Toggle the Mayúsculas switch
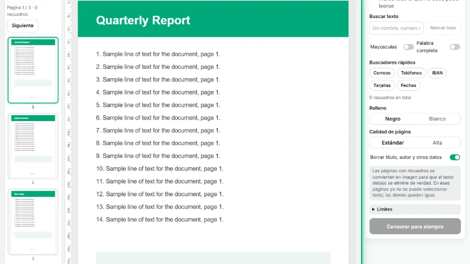This screenshot has height=264, width=470. 408,47
